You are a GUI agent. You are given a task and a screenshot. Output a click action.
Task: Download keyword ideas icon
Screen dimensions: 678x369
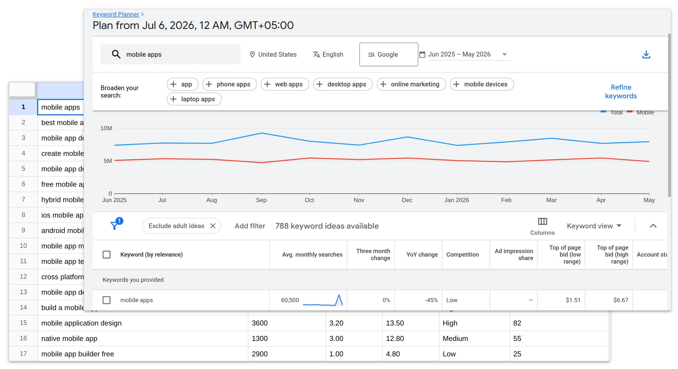click(646, 55)
